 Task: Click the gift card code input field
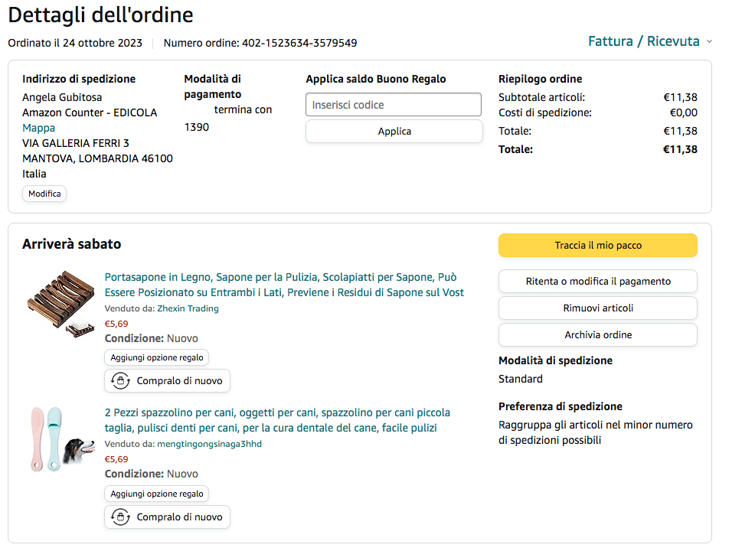(x=394, y=105)
